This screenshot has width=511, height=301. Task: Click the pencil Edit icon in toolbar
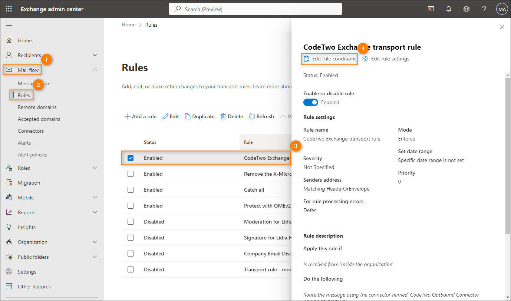[x=165, y=116]
